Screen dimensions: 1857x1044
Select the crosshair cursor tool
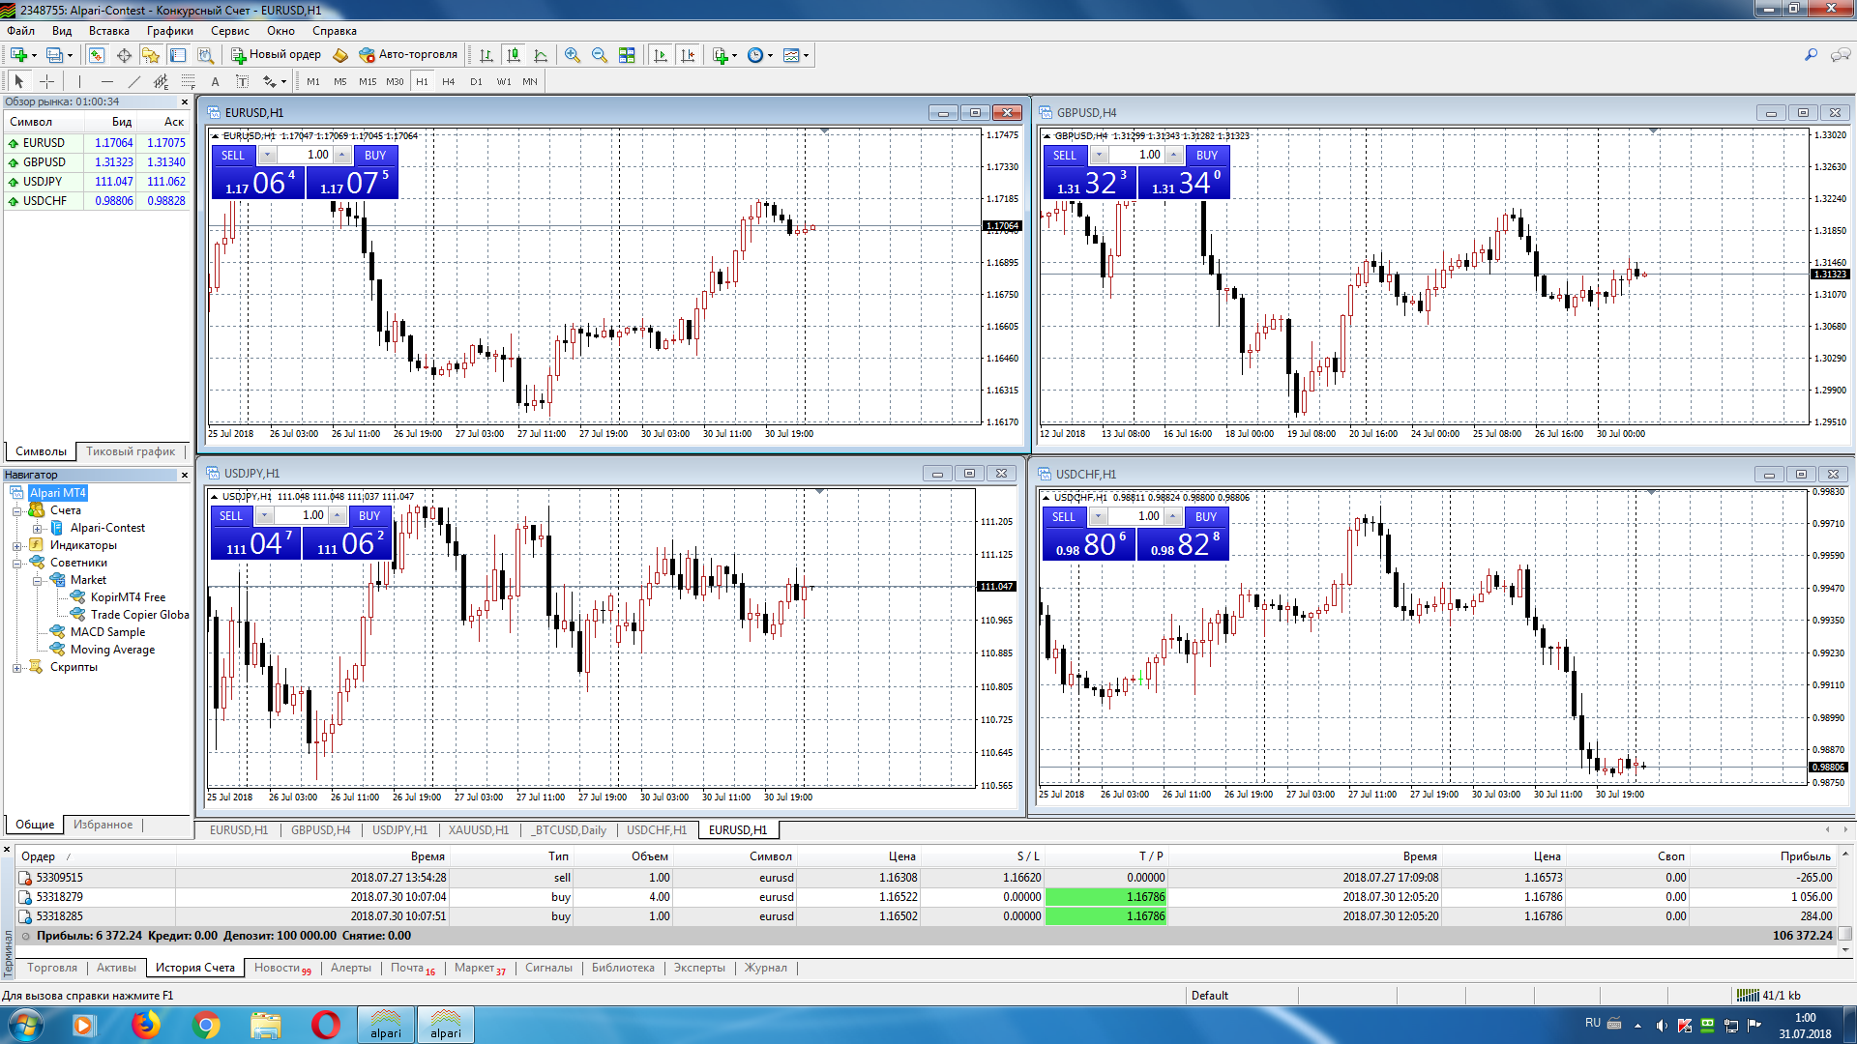coord(46,82)
